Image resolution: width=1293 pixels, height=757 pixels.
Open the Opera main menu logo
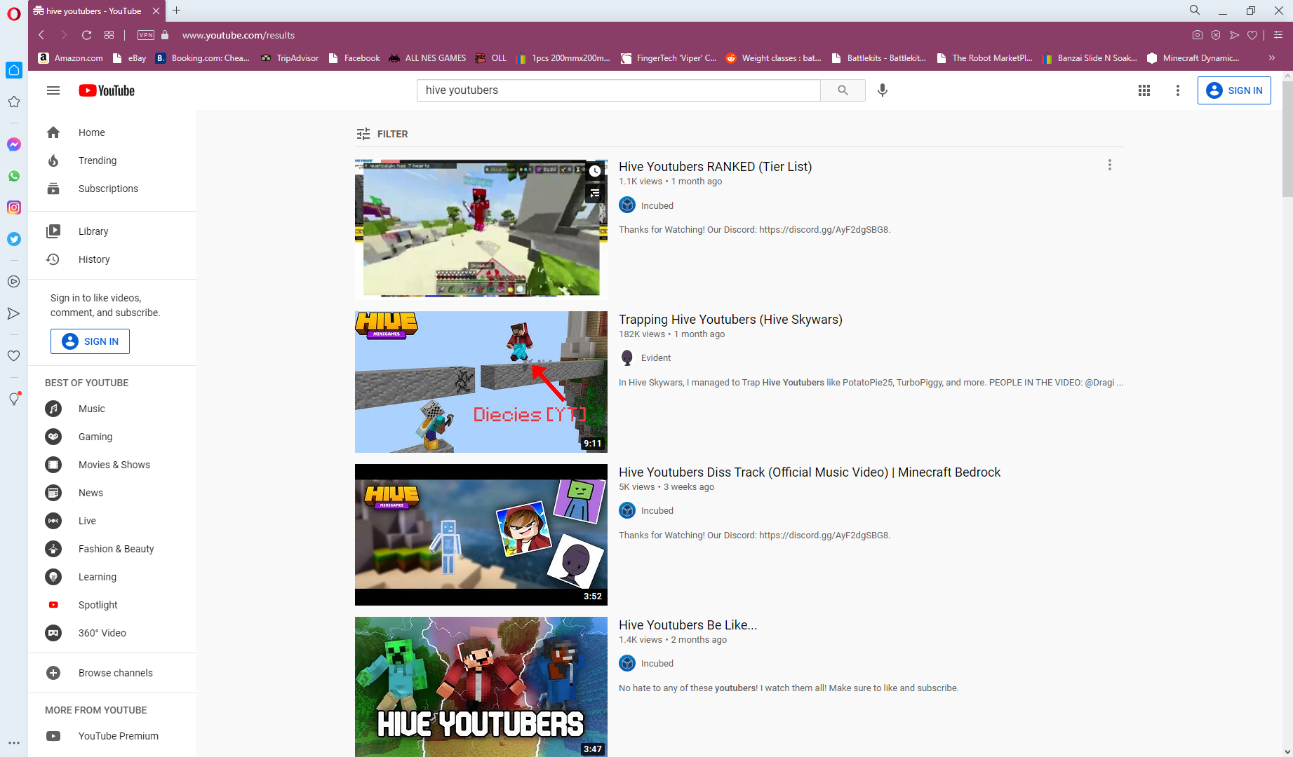tap(14, 14)
